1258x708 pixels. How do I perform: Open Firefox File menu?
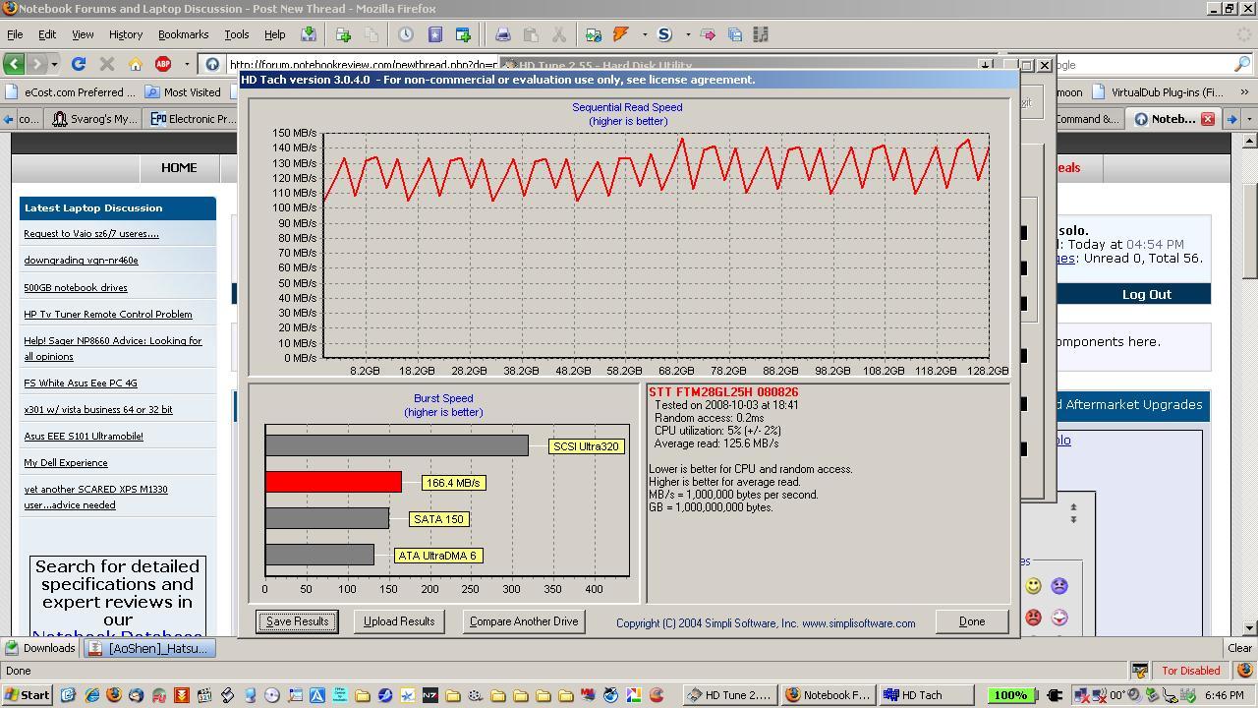[x=15, y=34]
